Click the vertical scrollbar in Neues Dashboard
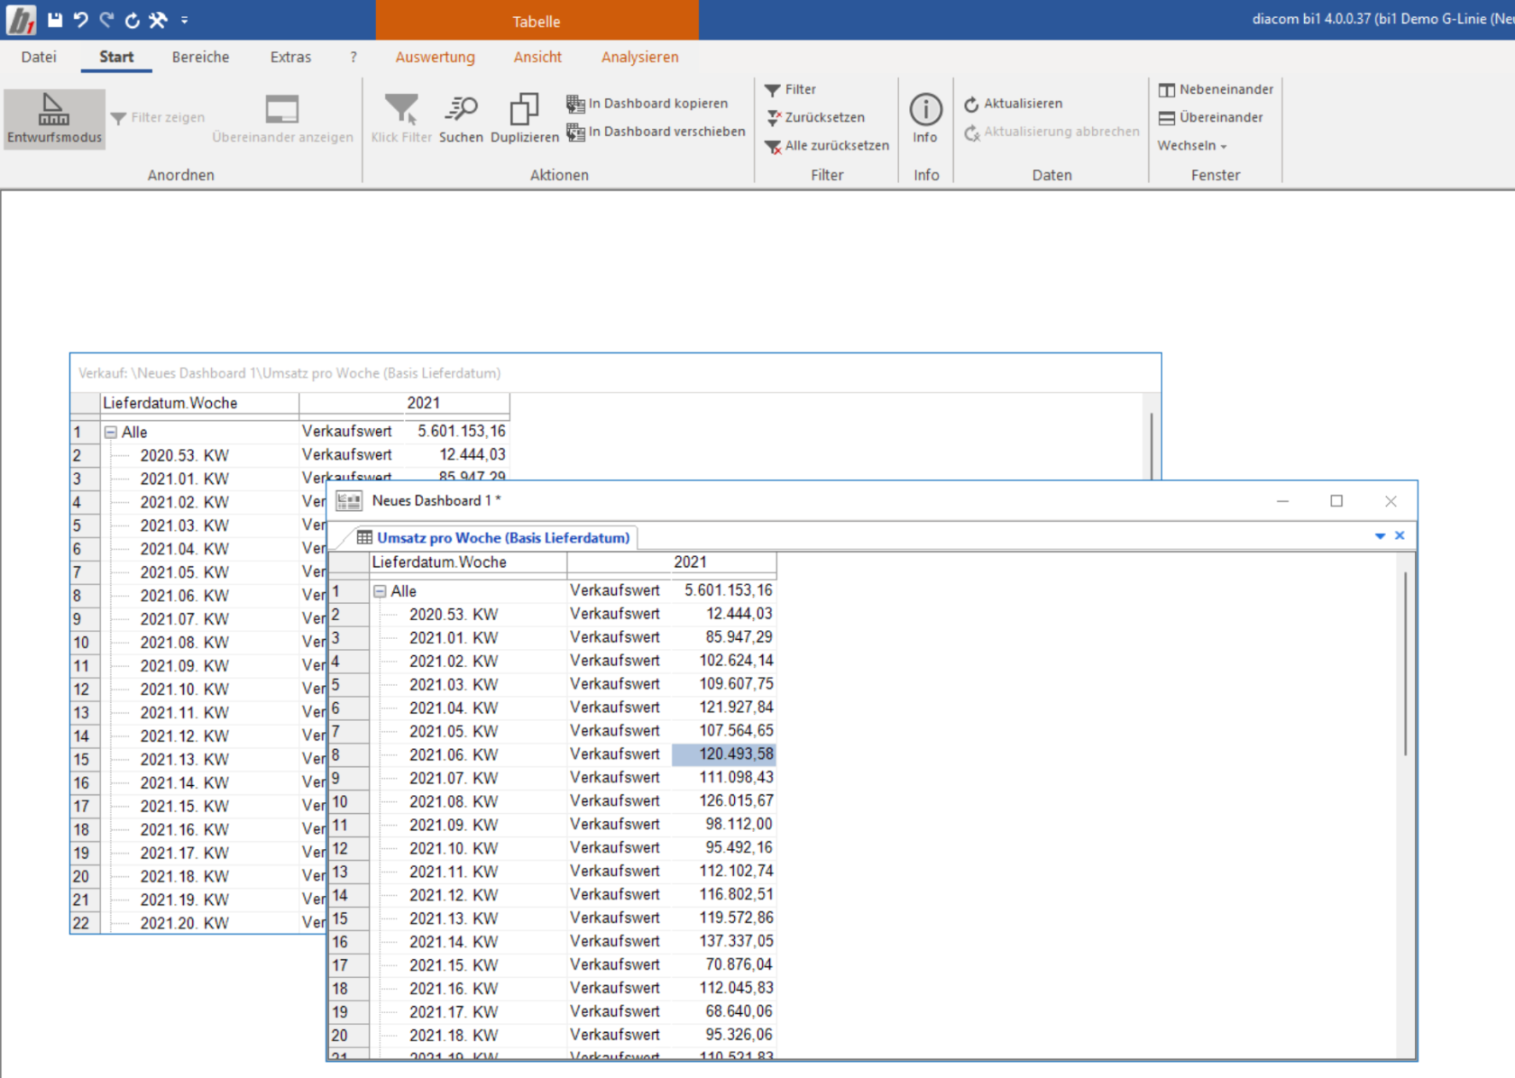The width and height of the screenshot is (1515, 1078). click(x=1405, y=664)
